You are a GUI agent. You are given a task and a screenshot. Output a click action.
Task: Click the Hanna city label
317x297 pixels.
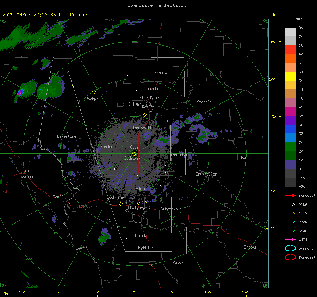246,158
